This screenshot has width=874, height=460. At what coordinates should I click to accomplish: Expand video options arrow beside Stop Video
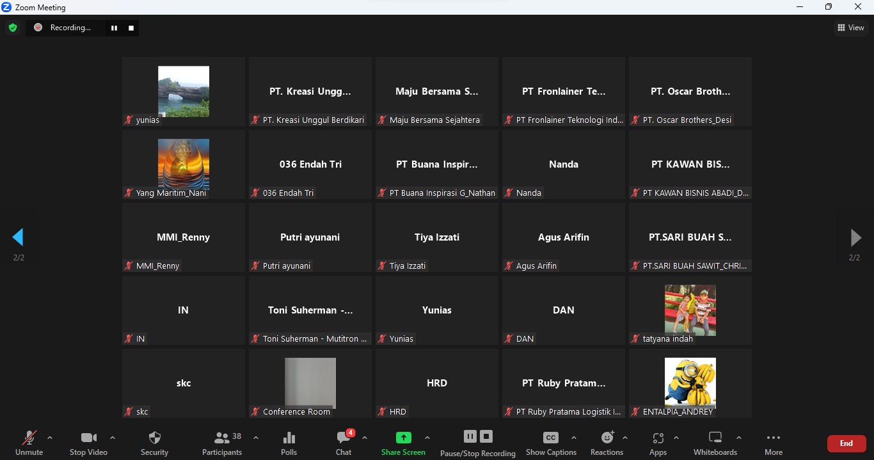point(113,438)
